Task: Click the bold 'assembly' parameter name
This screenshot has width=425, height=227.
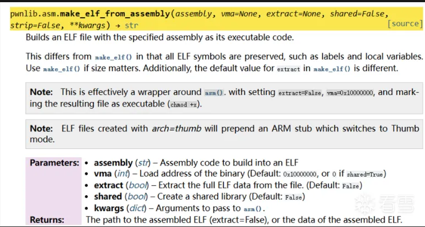Action: [x=113, y=163]
